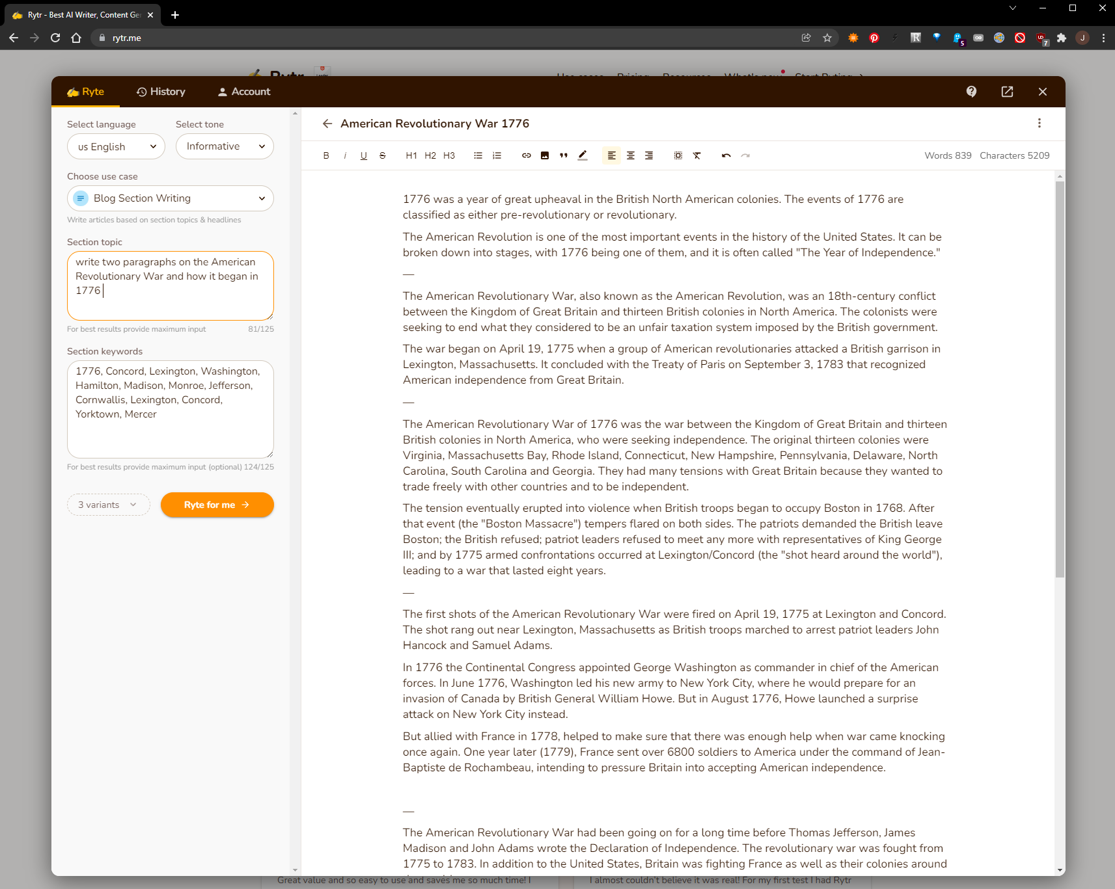1115x889 pixels.
Task: Center-align the text
Action: point(631,155)
